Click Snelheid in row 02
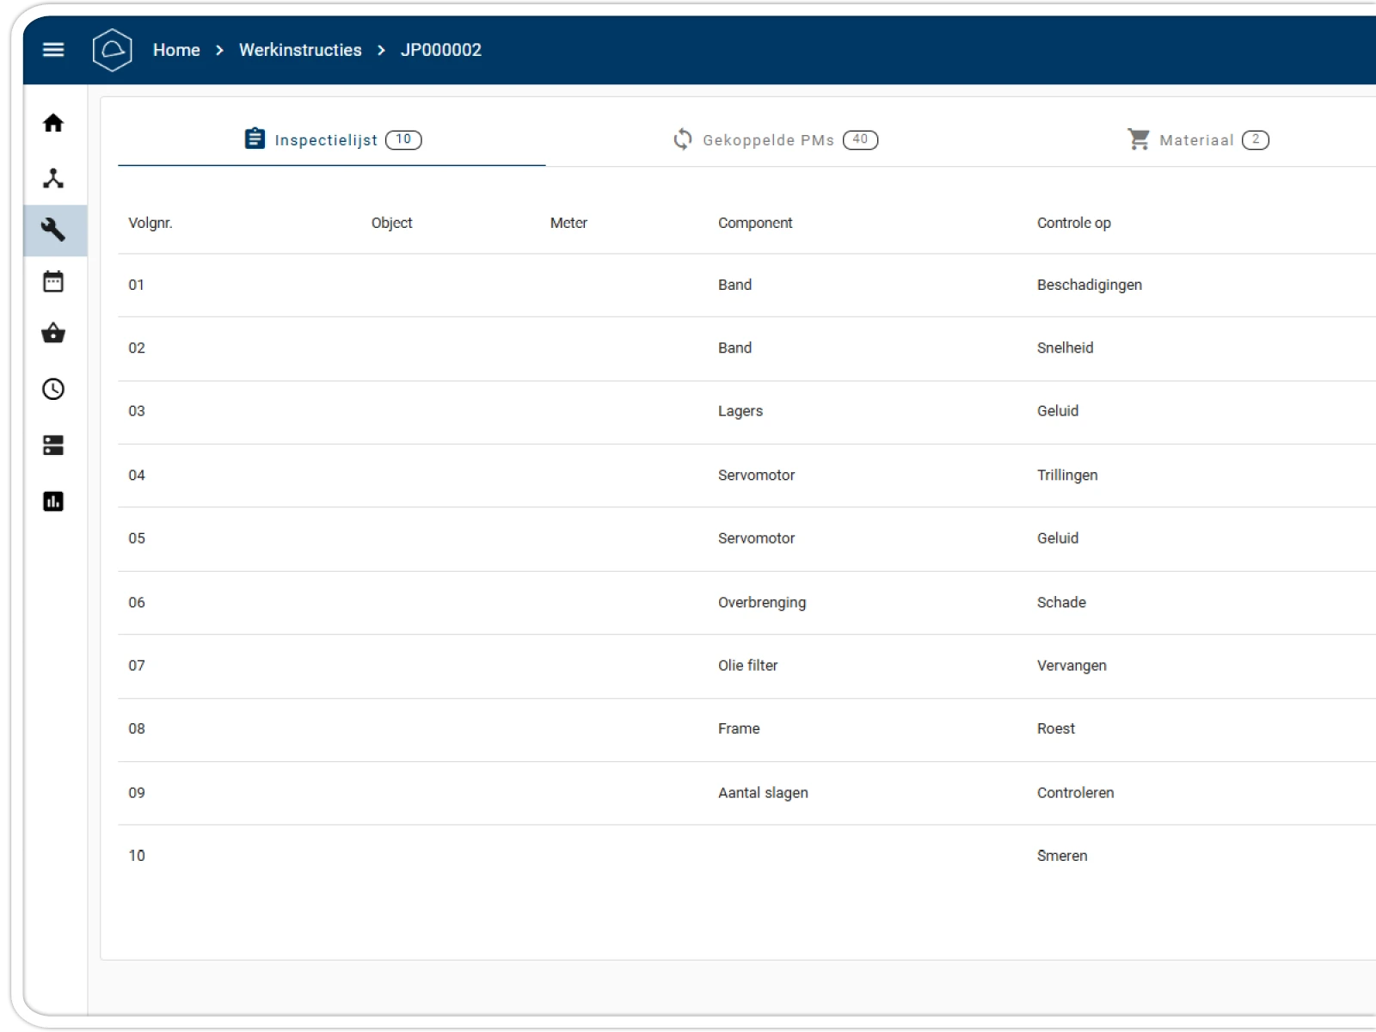This screenshot has height=1032, width=1376. coord(1066,347)
